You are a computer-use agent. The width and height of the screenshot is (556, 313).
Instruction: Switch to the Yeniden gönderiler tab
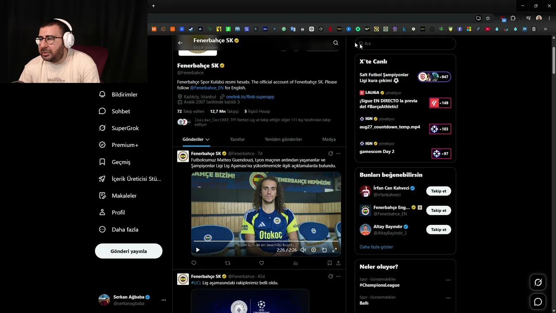[283, 139]
